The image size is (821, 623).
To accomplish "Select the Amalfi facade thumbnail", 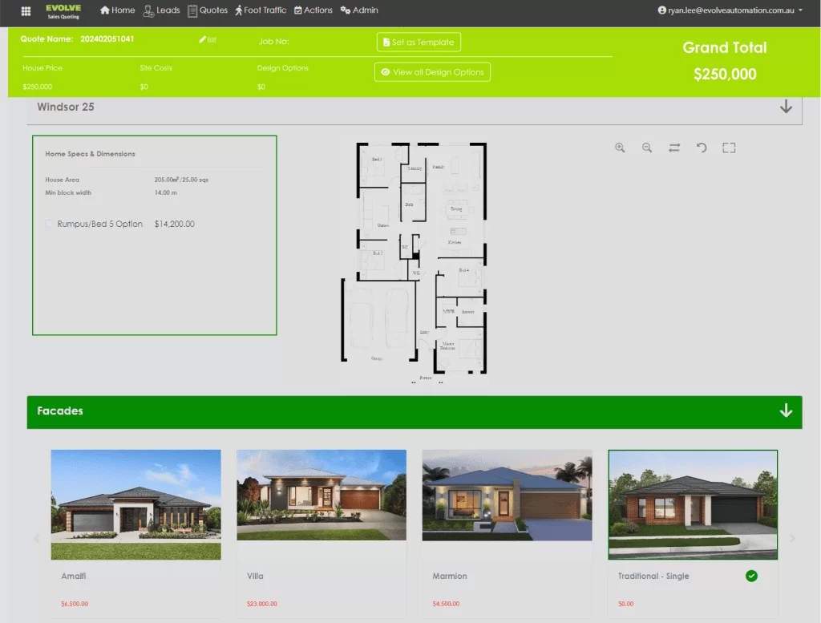I will 135,504.
